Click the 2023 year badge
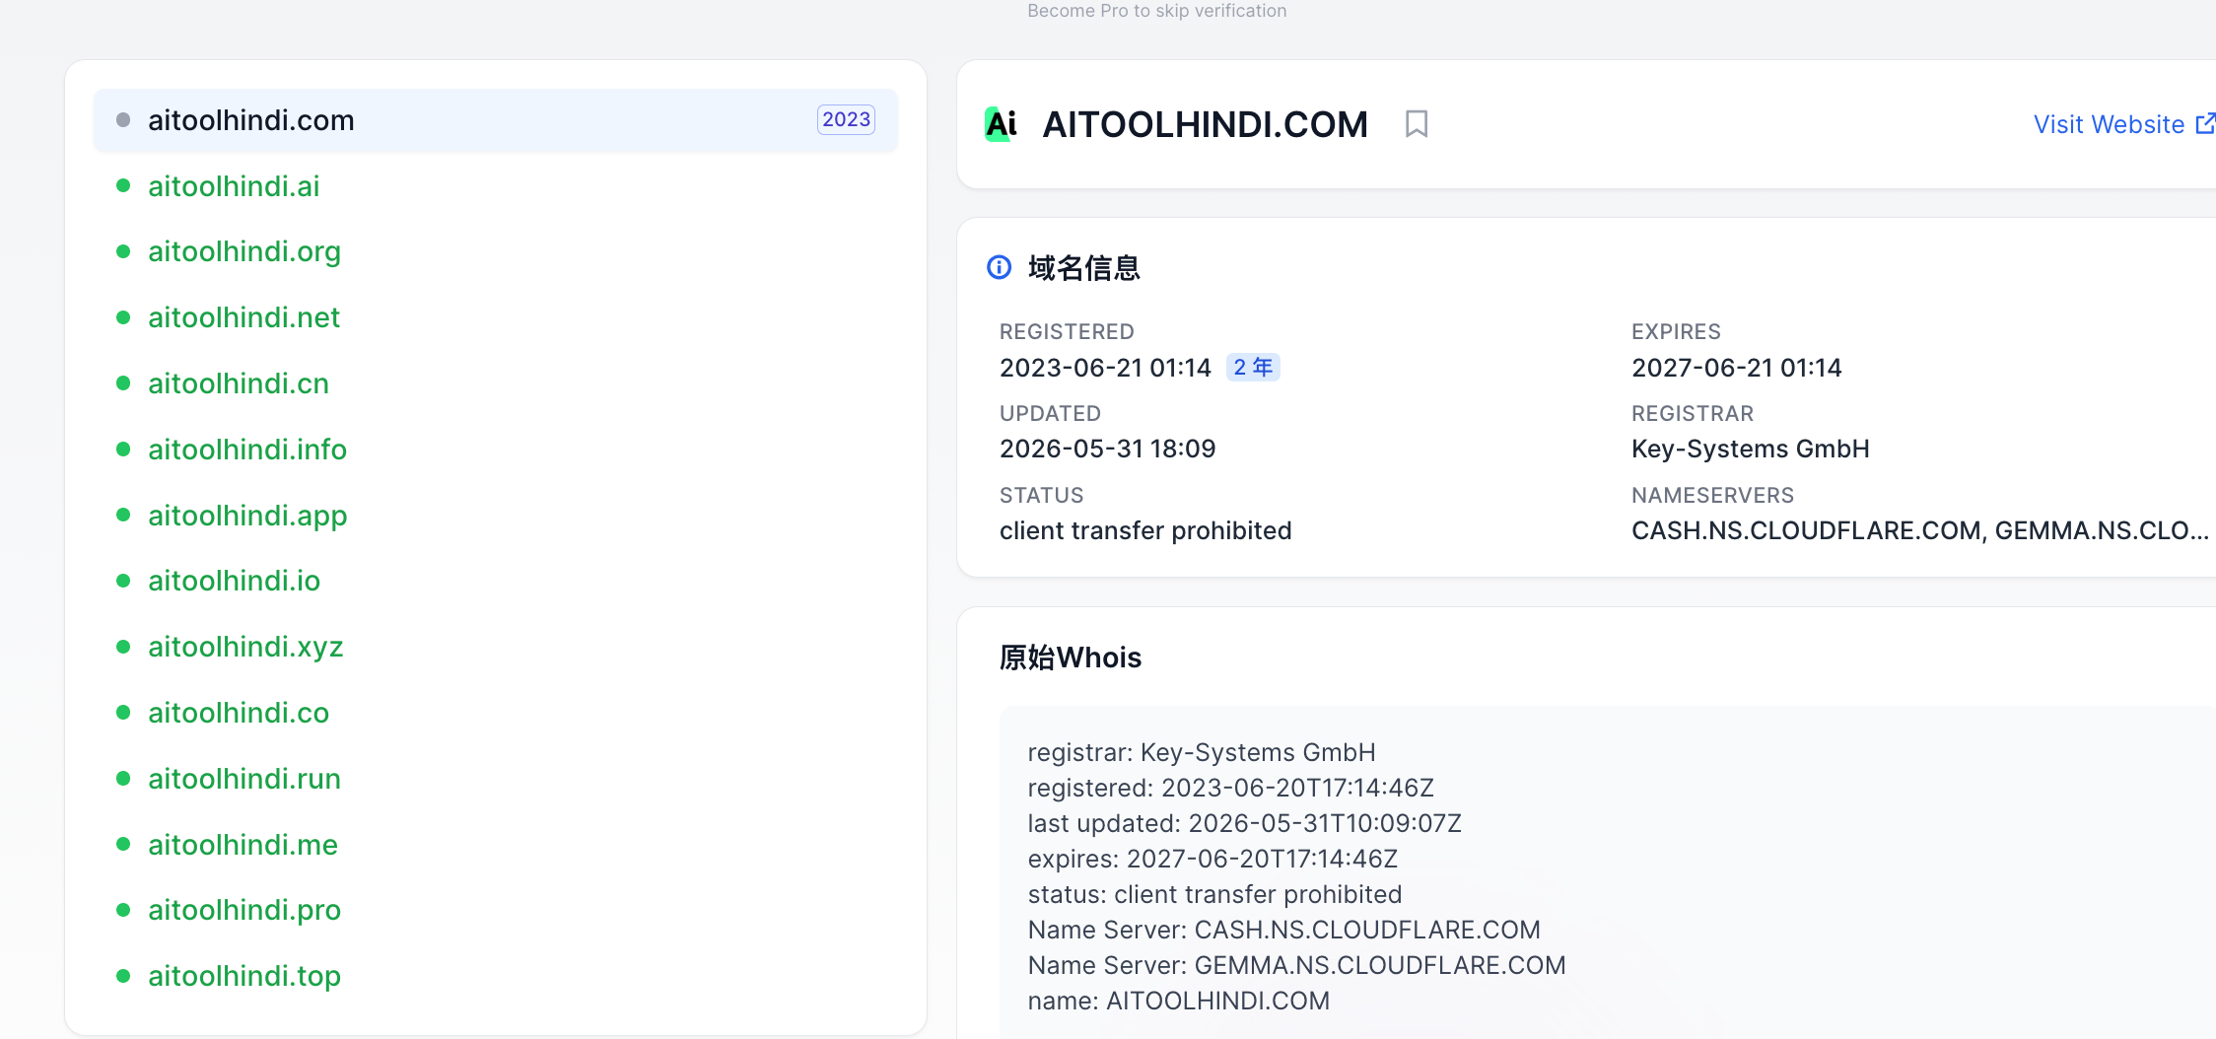 click(846, 119)
